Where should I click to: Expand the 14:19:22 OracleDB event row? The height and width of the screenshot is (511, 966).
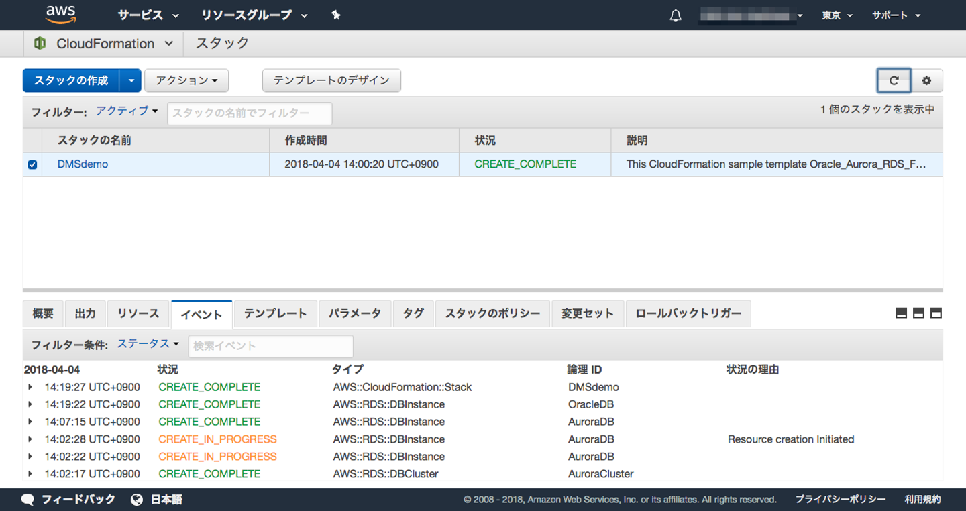pos(30,404)
